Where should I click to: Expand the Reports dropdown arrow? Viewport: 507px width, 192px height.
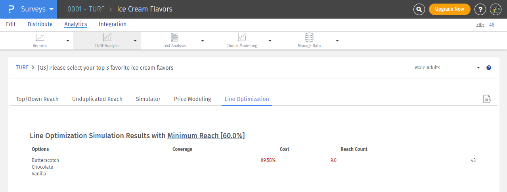tap(68, 41)
